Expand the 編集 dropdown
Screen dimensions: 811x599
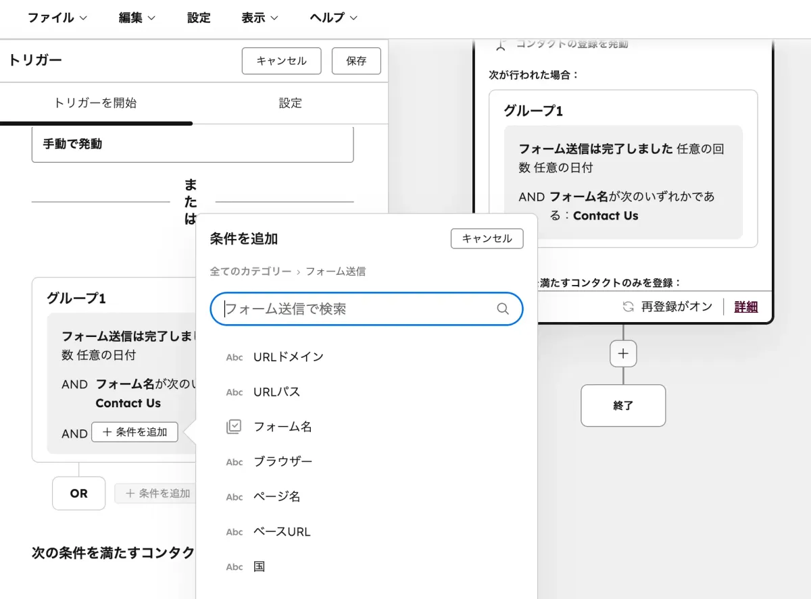tap(137, 18)
